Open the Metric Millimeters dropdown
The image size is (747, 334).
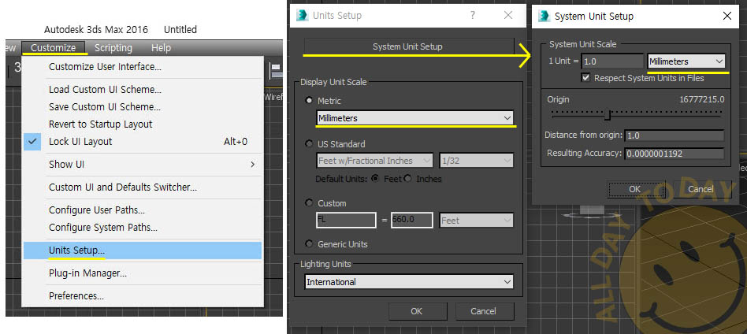coord(415,118)
